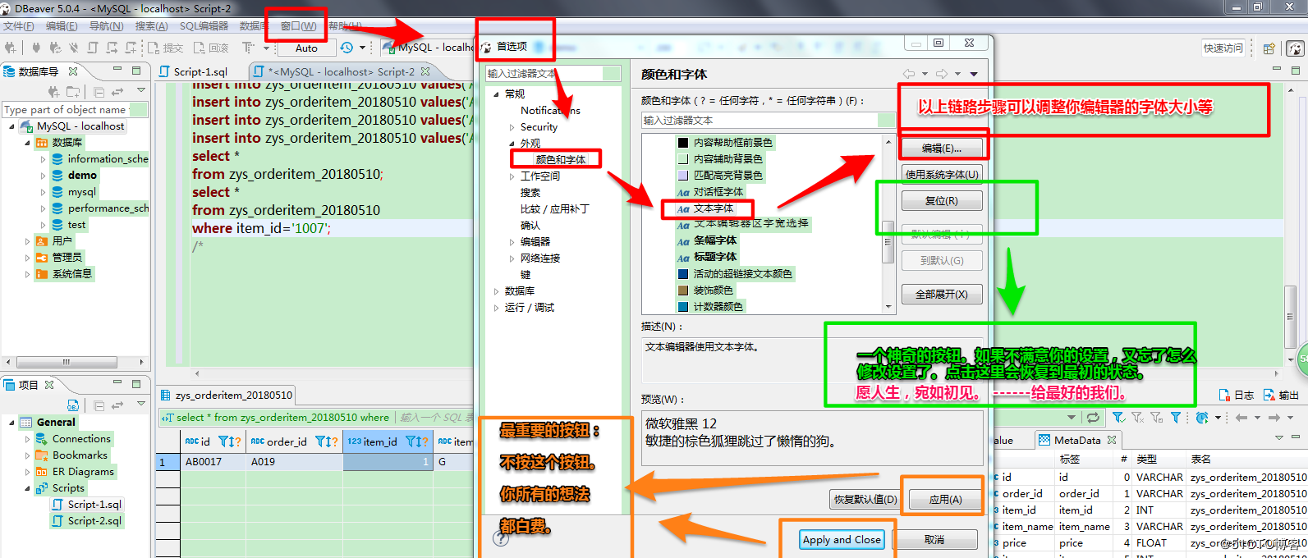
Task: Expand the Security preferences node
Action: click(x=512, y=127)
